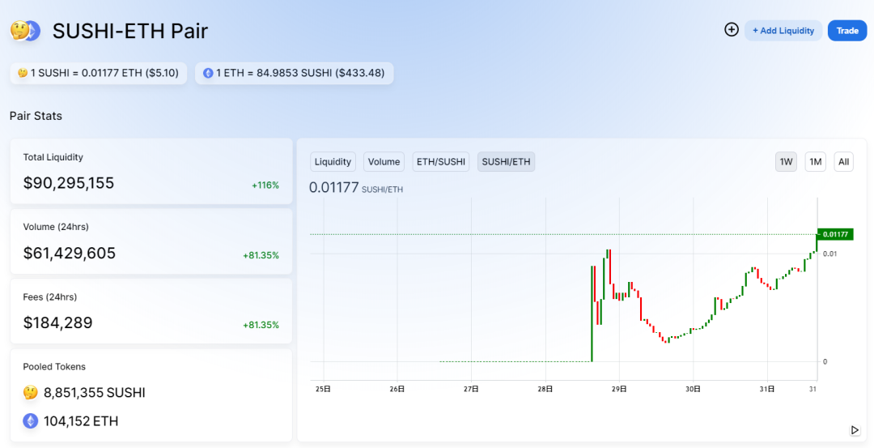Image resolution: width=874 pixels, height=448 pixels.
Task: Open the Trade button
Action: point(847,31)
